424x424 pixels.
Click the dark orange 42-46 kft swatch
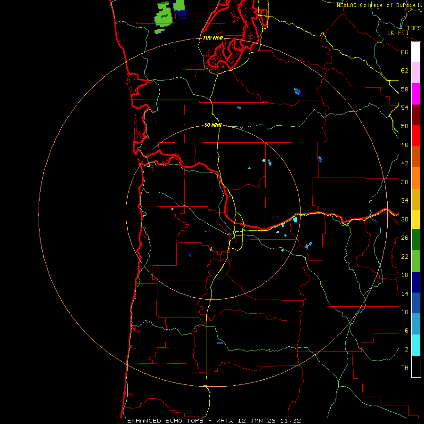point(416,156)
